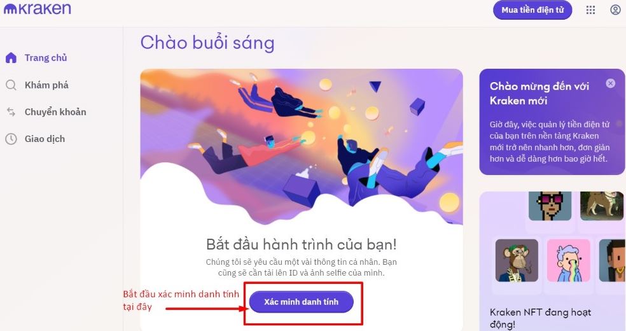
Task: Click Xác minh danh tính button
Action: [x=301, y=302]
